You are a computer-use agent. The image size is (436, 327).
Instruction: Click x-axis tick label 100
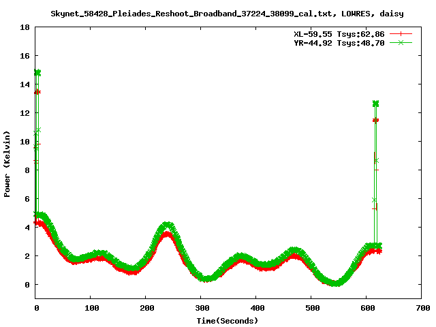click(x=91, y=308)
